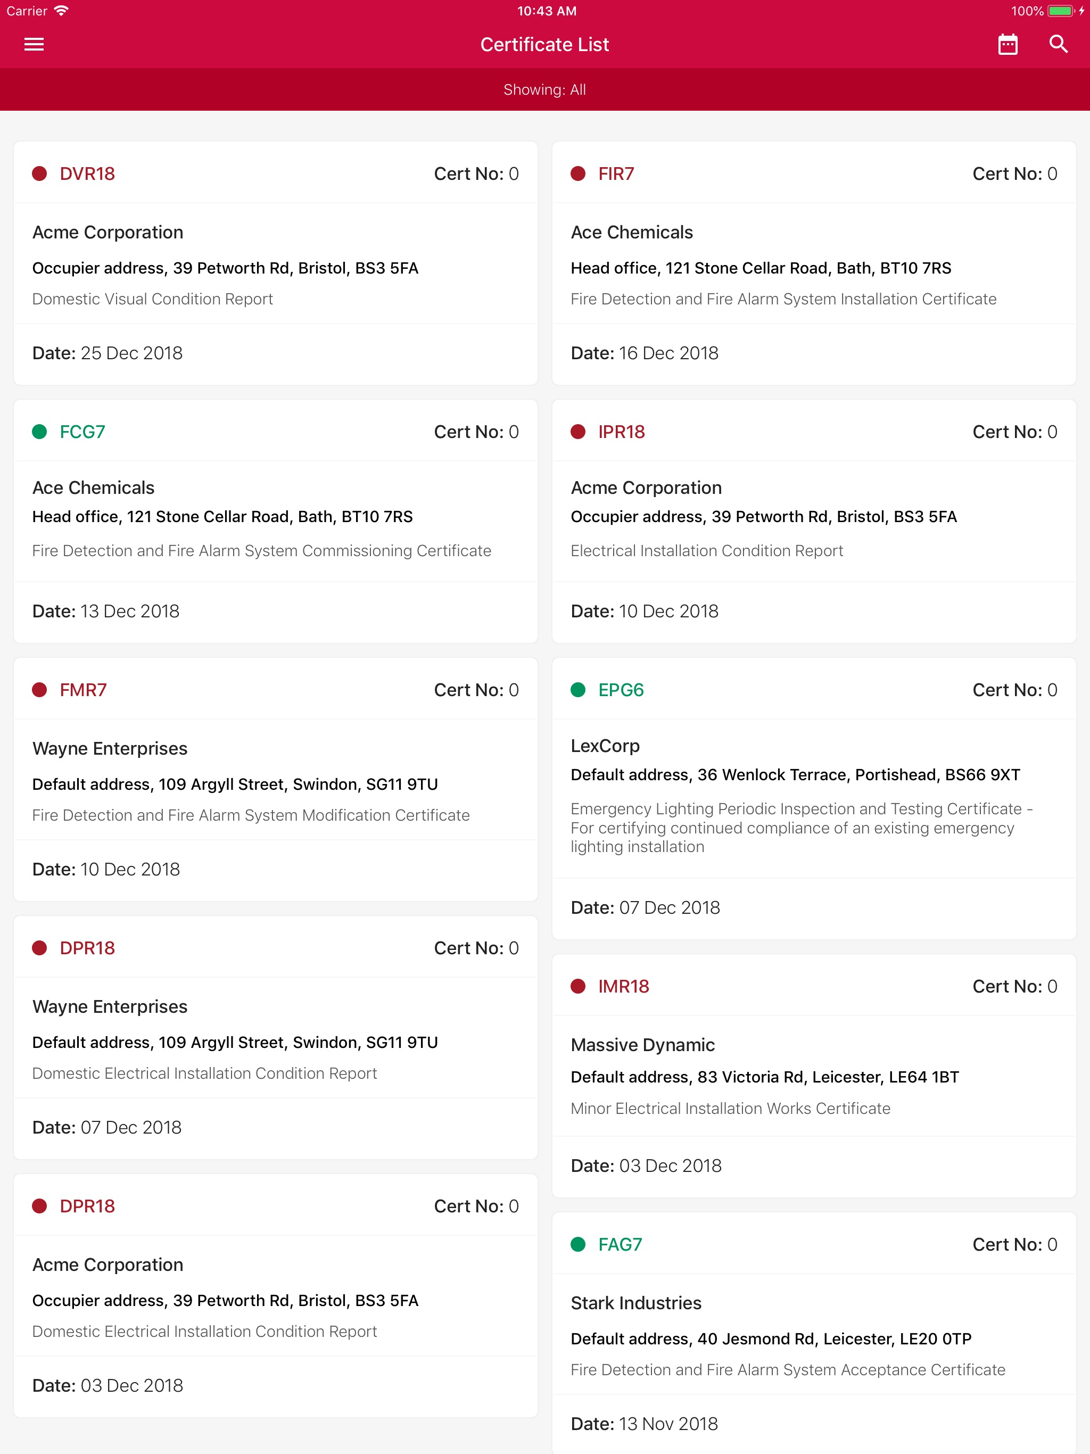Open the IPR18 Electrical Installation Condition Report card
Viewport: 1090px width, 1454px height.
(814, 521)
